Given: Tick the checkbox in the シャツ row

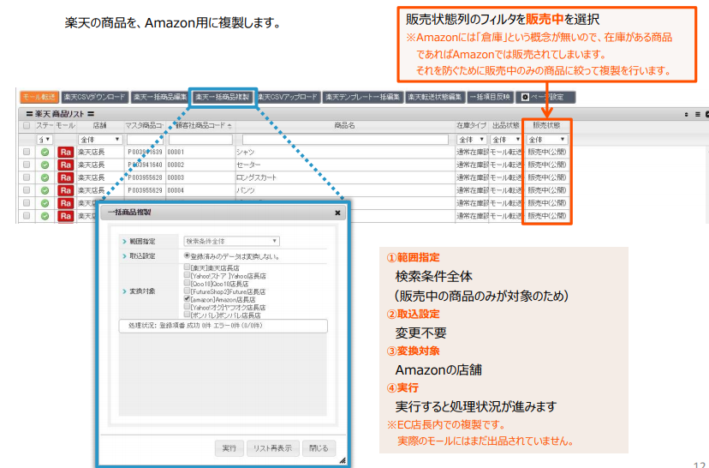Looking at the screenshot, I should pos(27,152).
